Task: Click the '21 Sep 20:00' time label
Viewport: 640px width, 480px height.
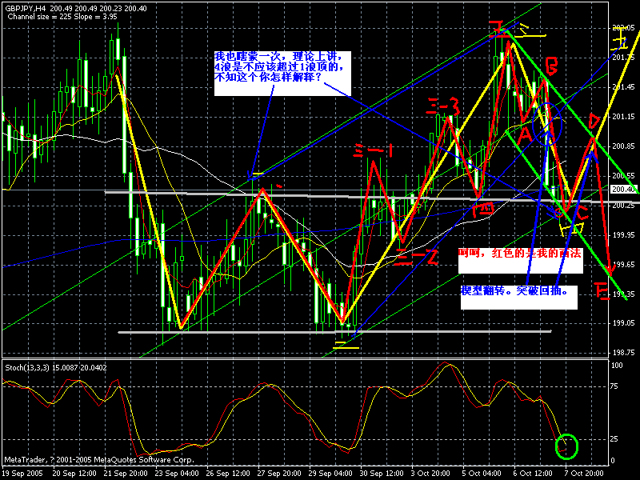Action: (x=126, y=474)
